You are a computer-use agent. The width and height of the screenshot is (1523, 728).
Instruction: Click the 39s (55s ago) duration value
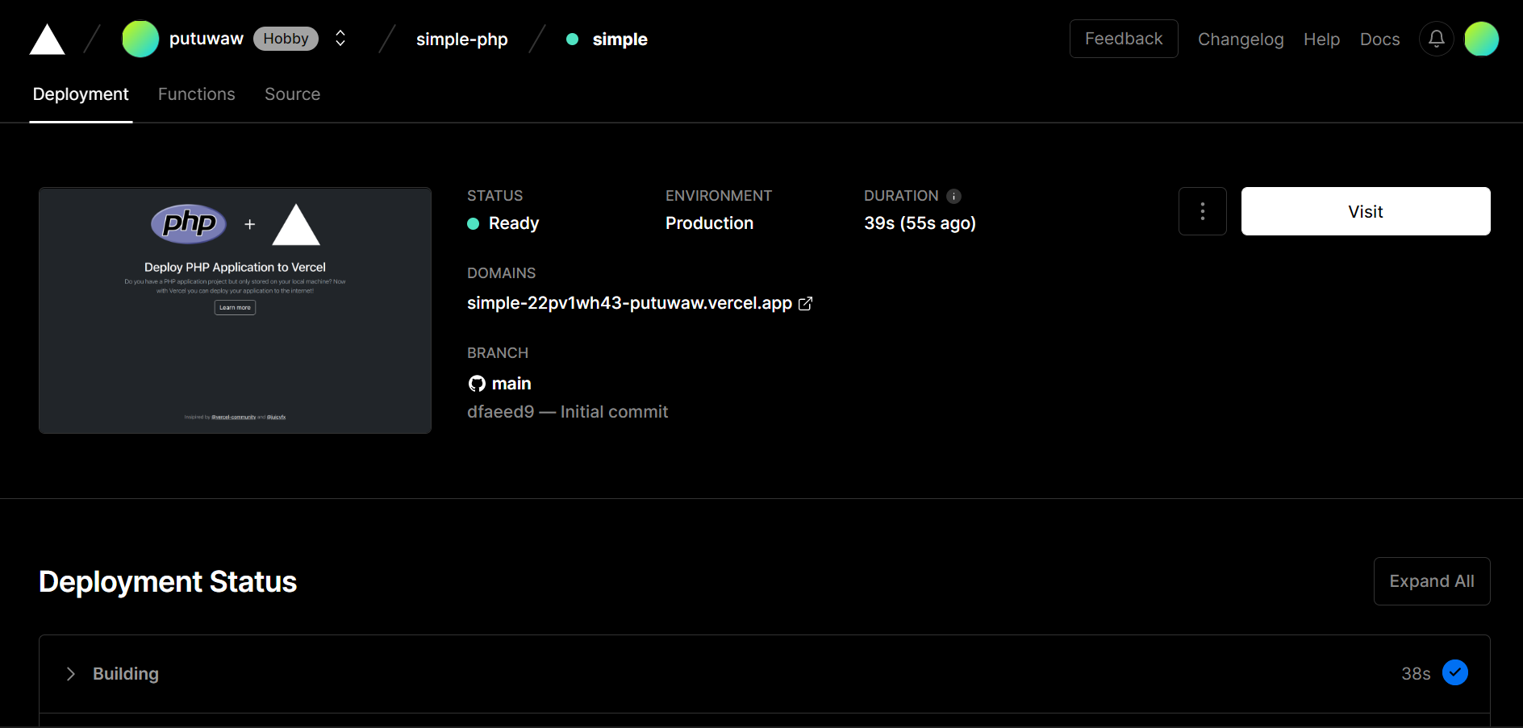click(920, 223)
